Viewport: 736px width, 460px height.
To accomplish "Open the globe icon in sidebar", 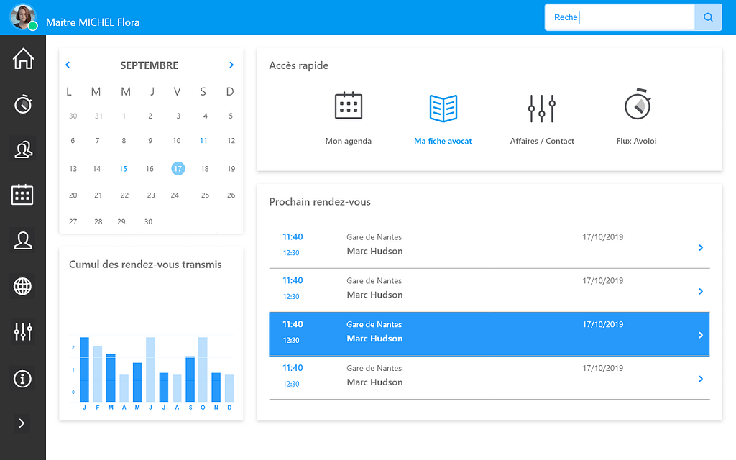I will 23,286.
